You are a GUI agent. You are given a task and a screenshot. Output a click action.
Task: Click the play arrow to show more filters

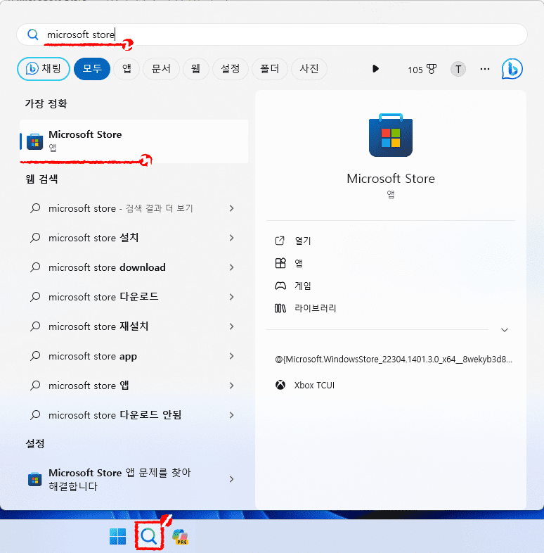(x=375, y=69)
